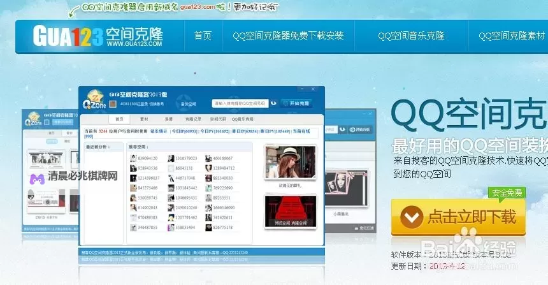Switch to QQ音乐克隆 tab

(242, 119)
